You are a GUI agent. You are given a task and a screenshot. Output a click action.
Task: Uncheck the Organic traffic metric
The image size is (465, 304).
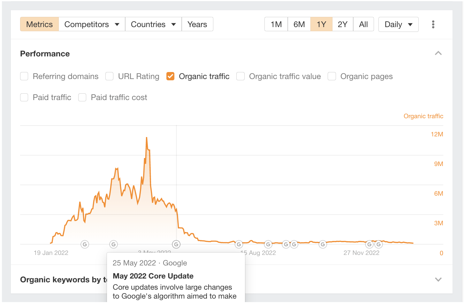click(x=170, y=76)
